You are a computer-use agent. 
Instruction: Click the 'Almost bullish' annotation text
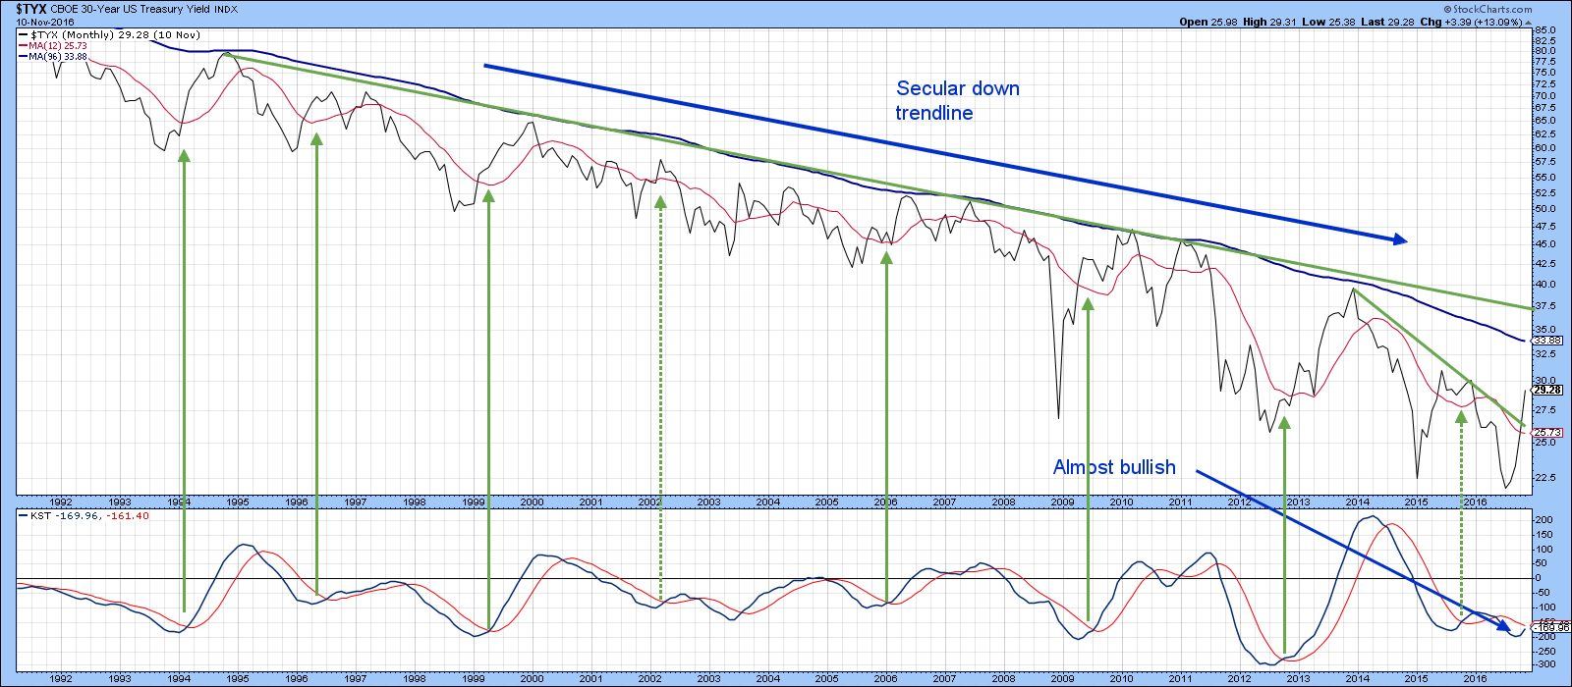click(x=1114, y=467)
